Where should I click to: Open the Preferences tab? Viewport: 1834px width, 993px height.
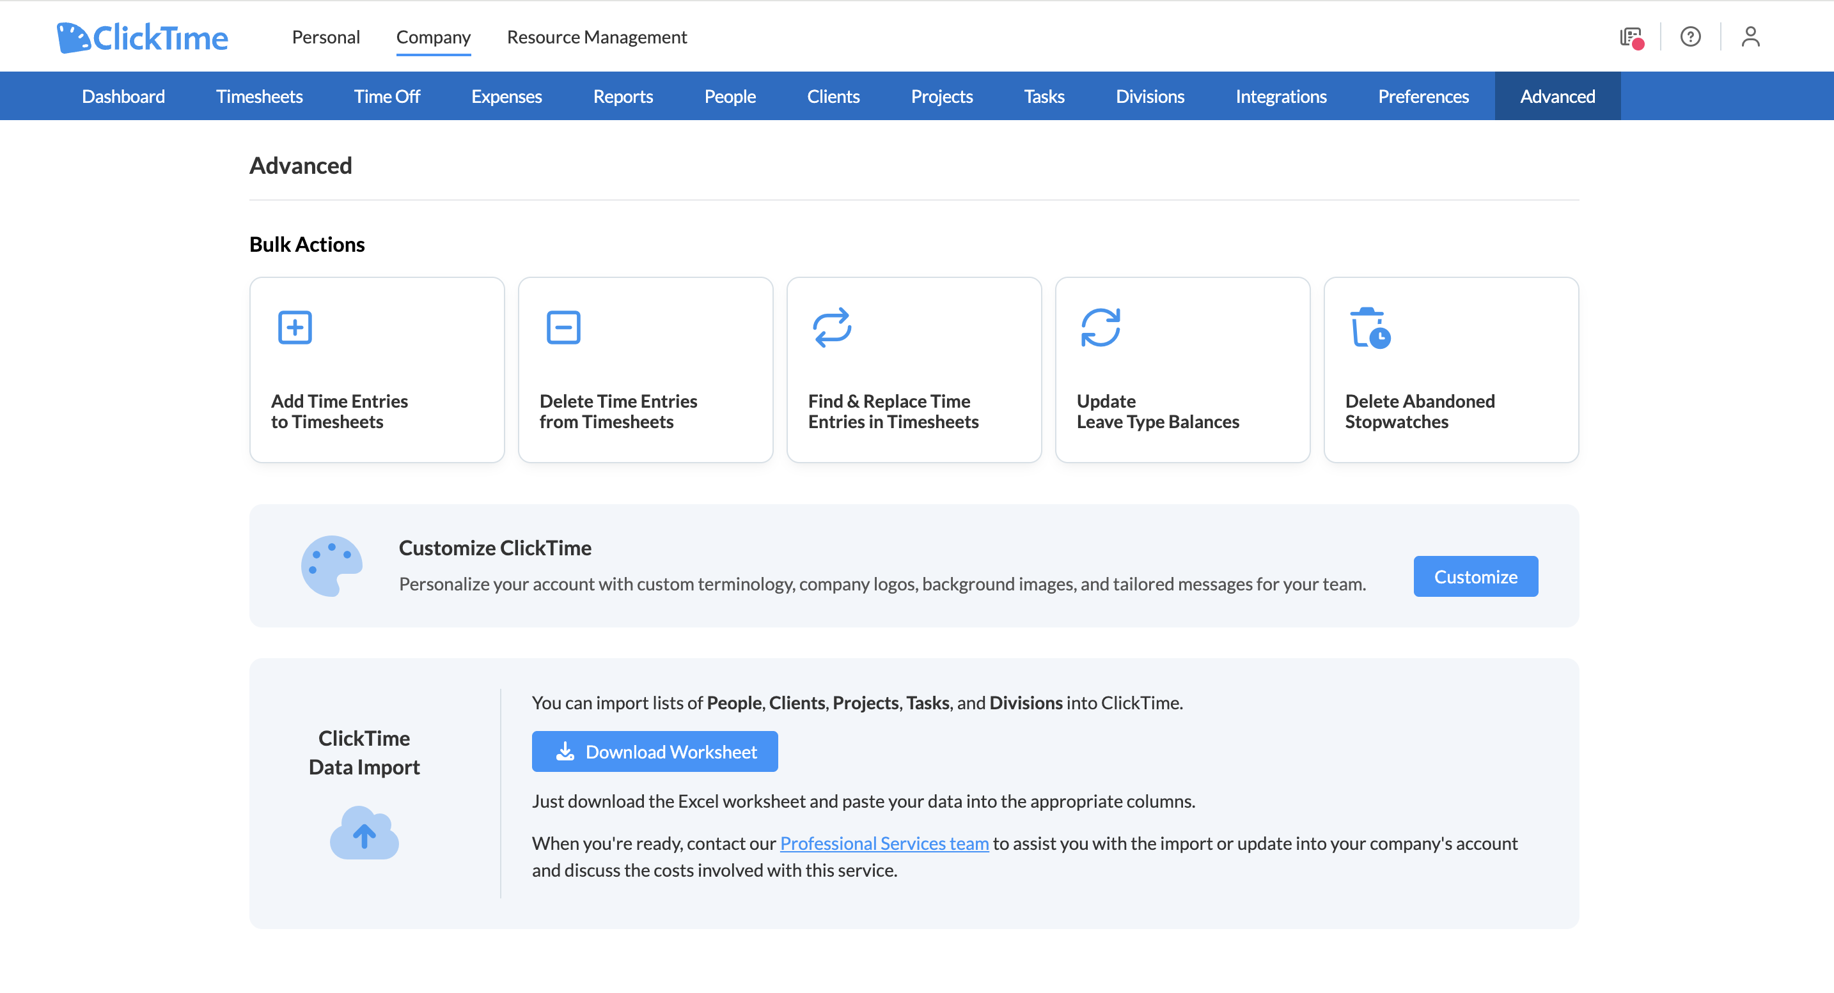click(1423, 96)
